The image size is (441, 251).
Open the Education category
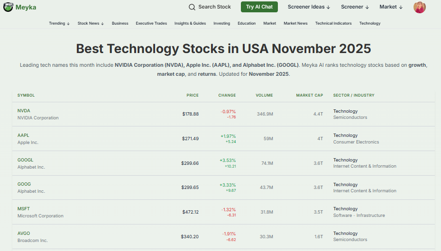247,23
